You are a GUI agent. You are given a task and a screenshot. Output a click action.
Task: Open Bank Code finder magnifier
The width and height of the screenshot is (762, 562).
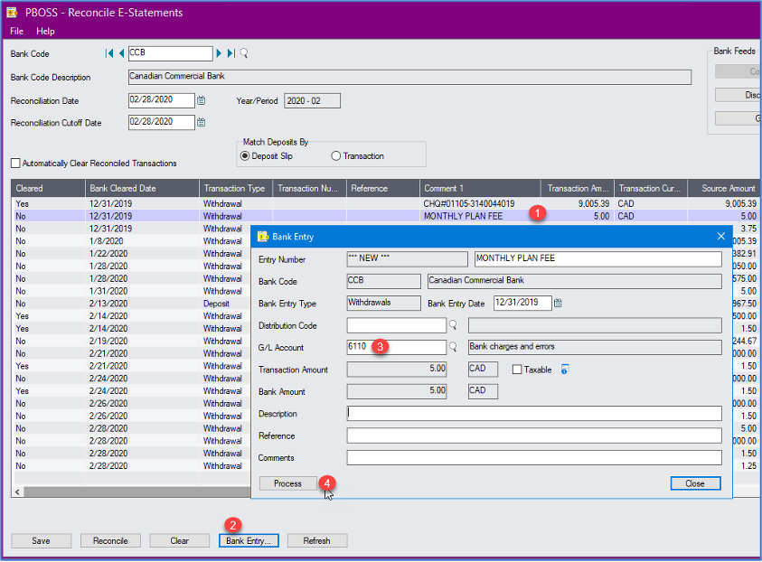(244, 53)
